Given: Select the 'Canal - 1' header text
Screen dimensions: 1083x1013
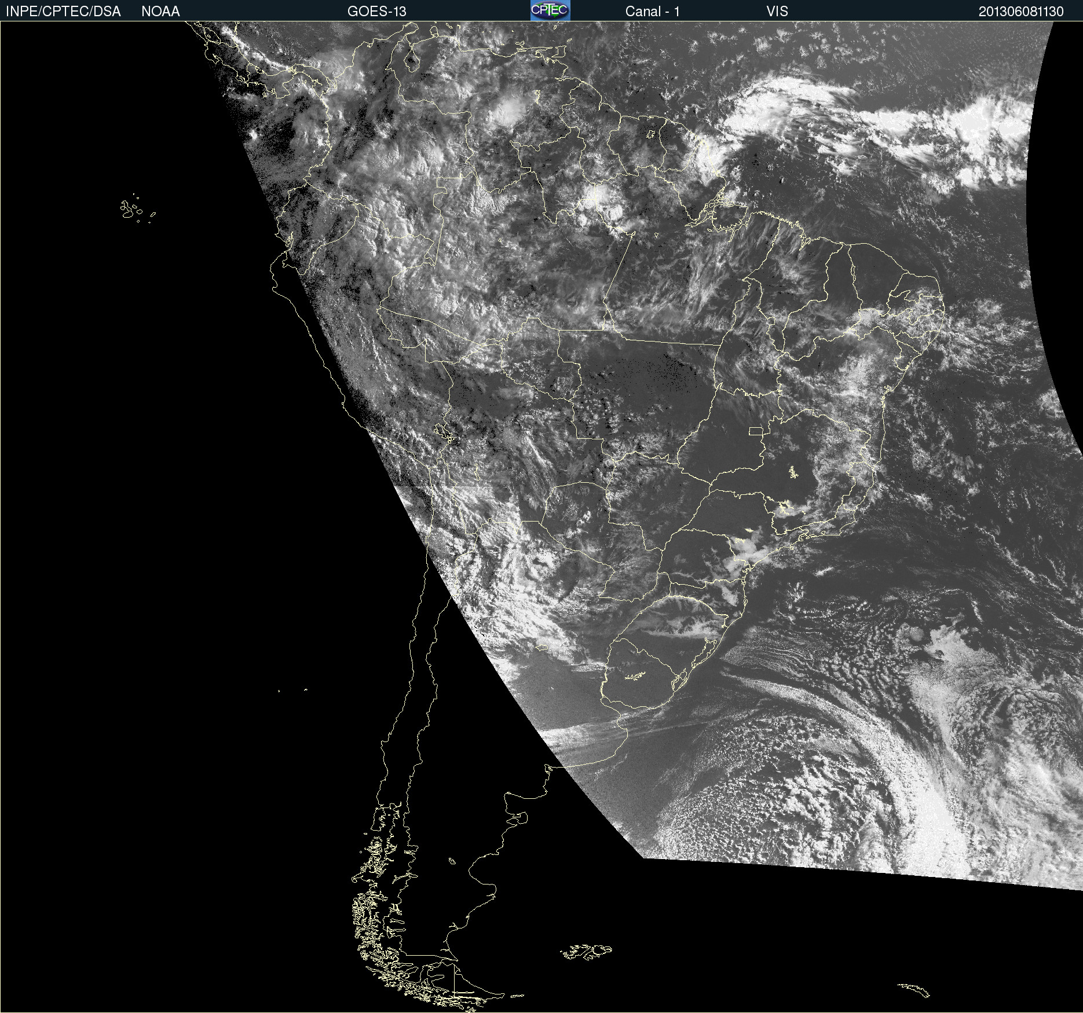Looking at the screenshot, I should tap(653, 12).
